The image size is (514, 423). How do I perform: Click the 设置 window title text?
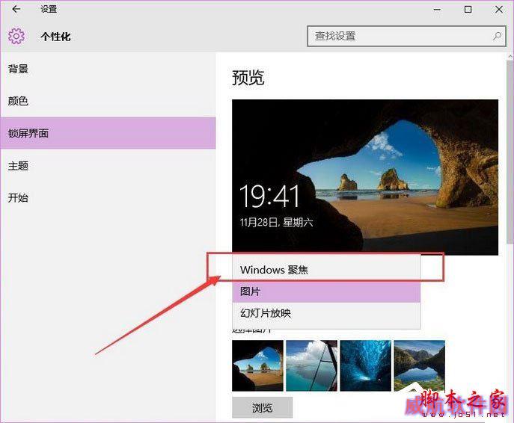pos(49,9)
